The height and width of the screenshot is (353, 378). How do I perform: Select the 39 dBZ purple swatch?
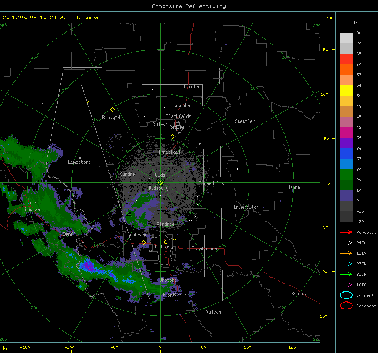(x=346, y=143)
